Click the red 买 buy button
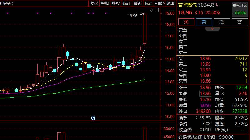This screenshot has width=250, height=140. [x=186, y=22]
